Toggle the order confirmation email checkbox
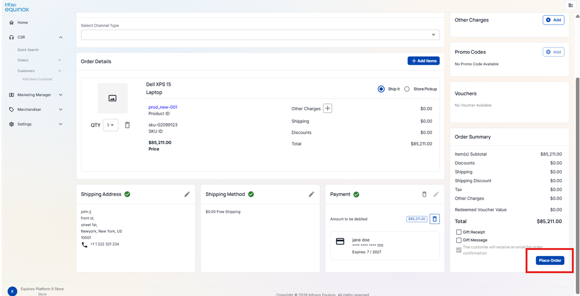Image resolution: width=580 pixels, height=296 pixels. (x=459, y=250)
